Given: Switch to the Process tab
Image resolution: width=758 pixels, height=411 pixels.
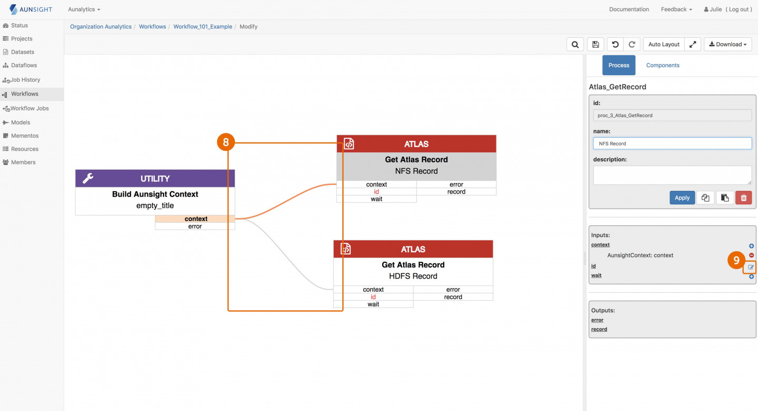Looking at the screenshot, I should [619, 65].
